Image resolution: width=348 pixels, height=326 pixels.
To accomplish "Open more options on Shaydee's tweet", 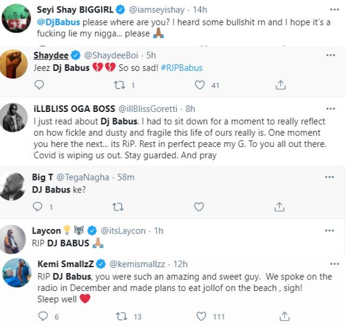I will [x=330, y=55].
